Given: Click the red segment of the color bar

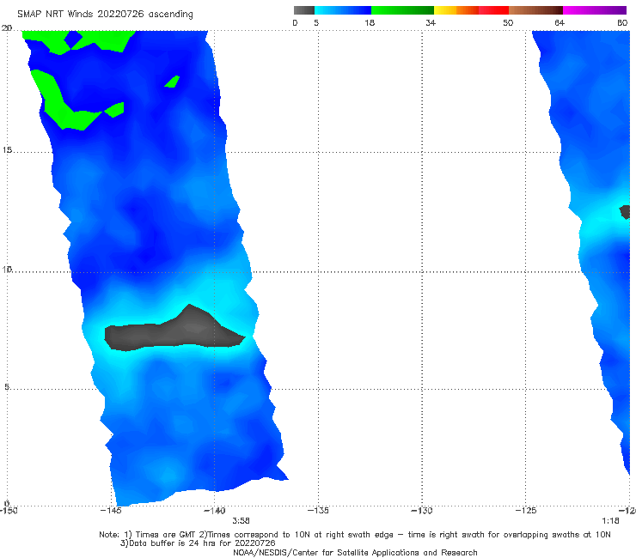Looking at the screenshot, I should [x=493, y=10].
